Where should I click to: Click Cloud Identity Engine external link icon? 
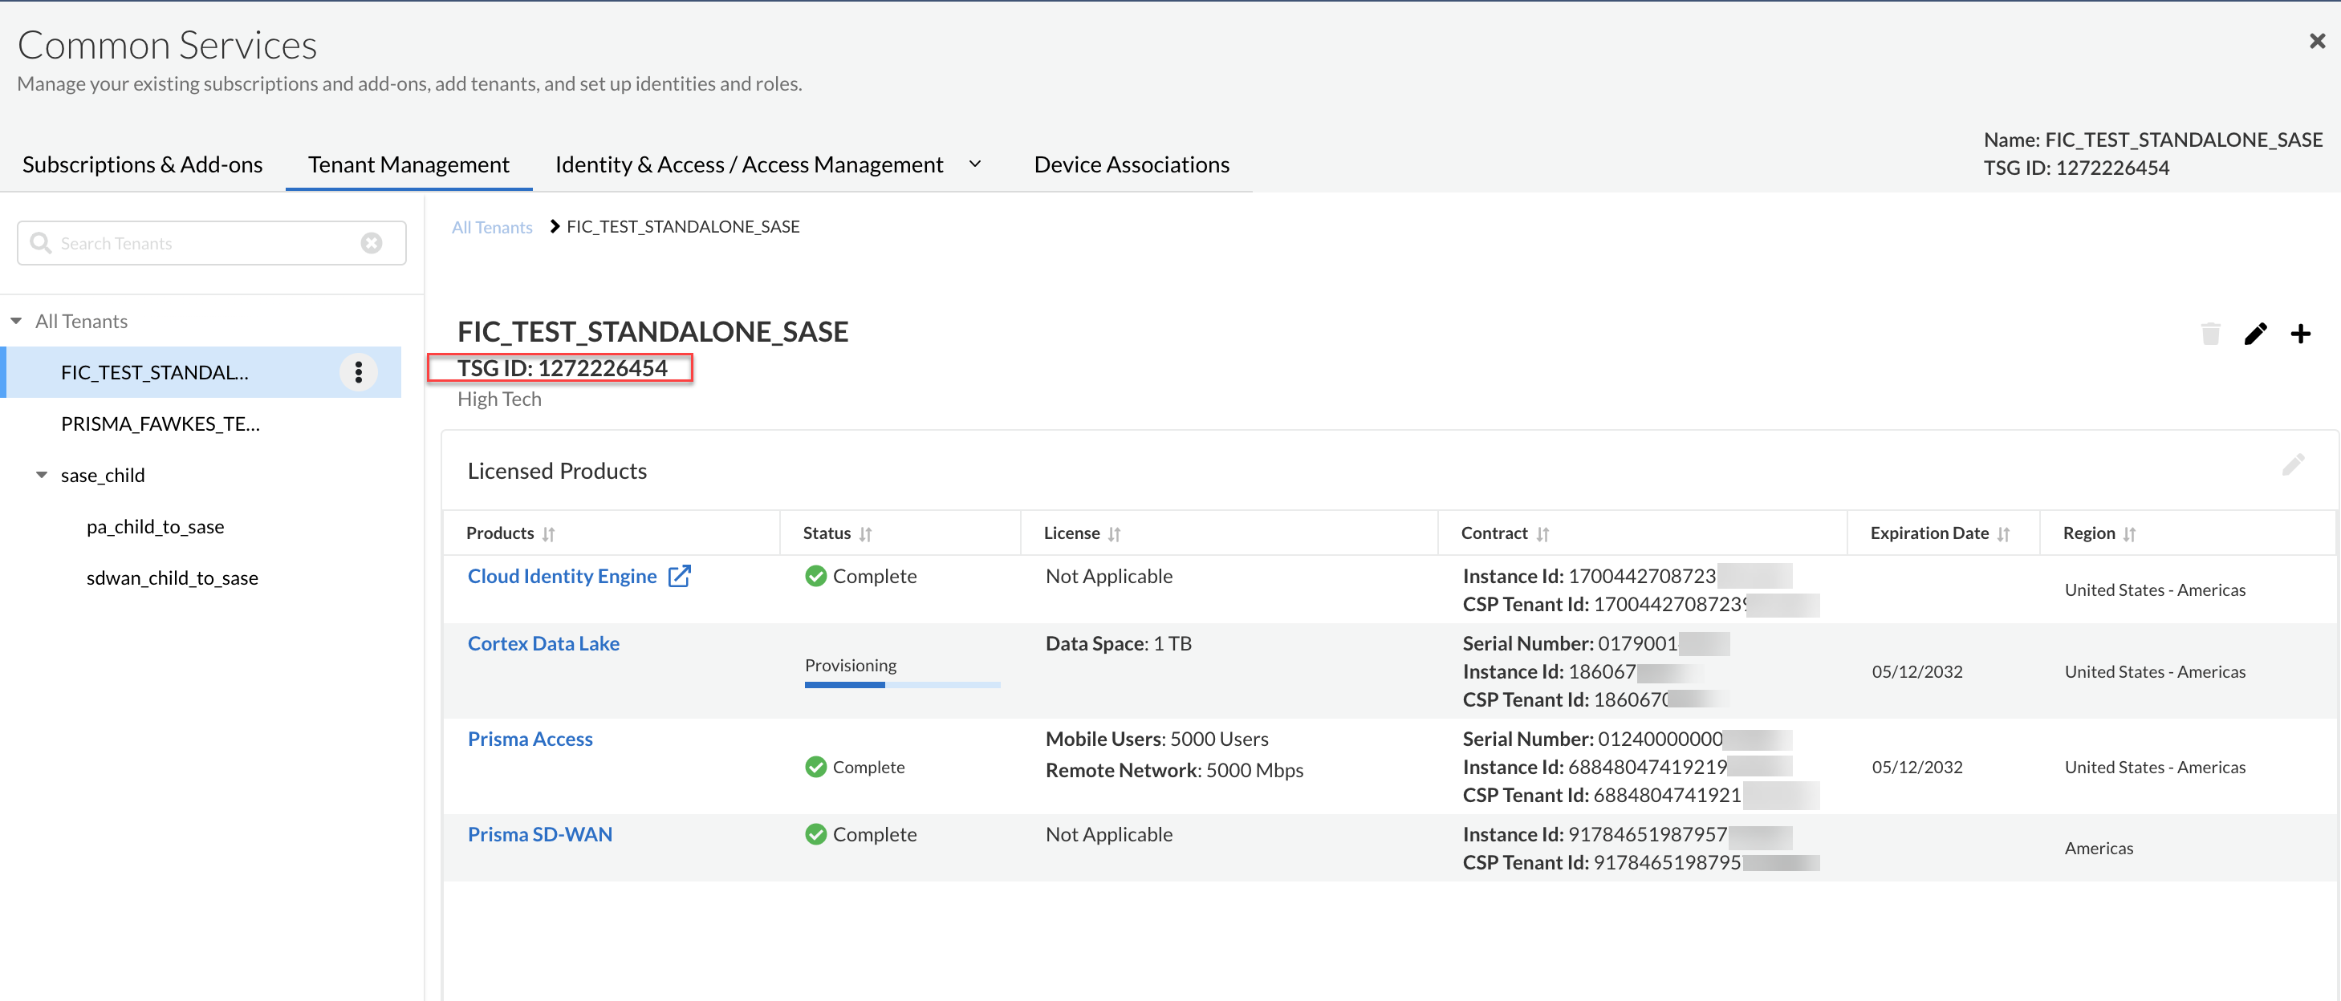pos(679,576)
